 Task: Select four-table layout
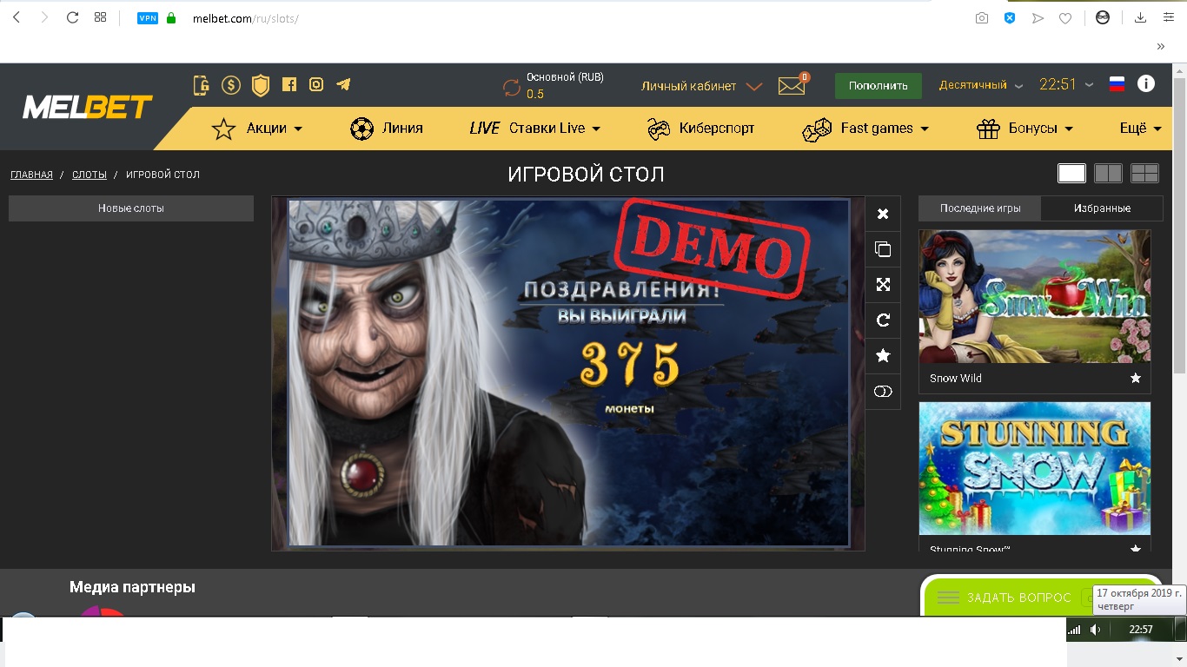click(x=1144, y=174)
